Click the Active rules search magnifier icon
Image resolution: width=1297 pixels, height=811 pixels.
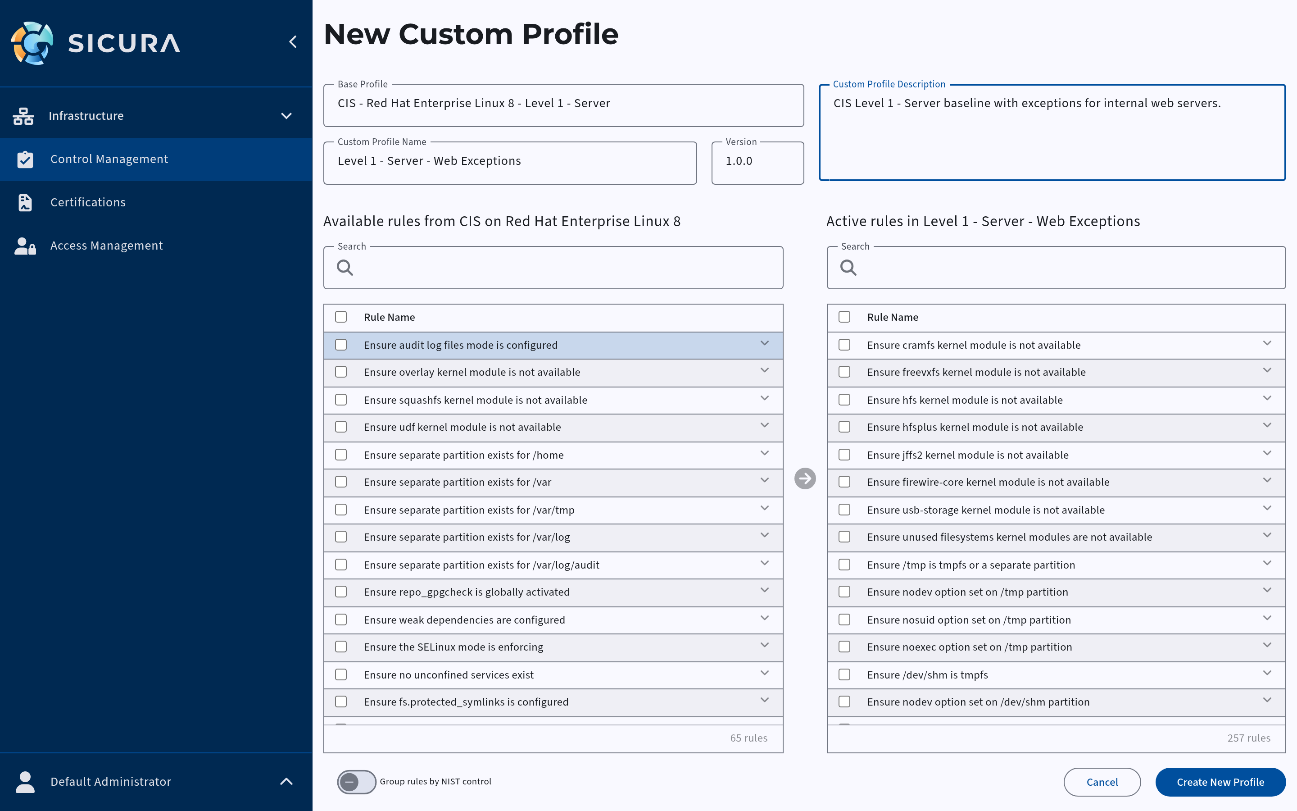tap(848, 267)
